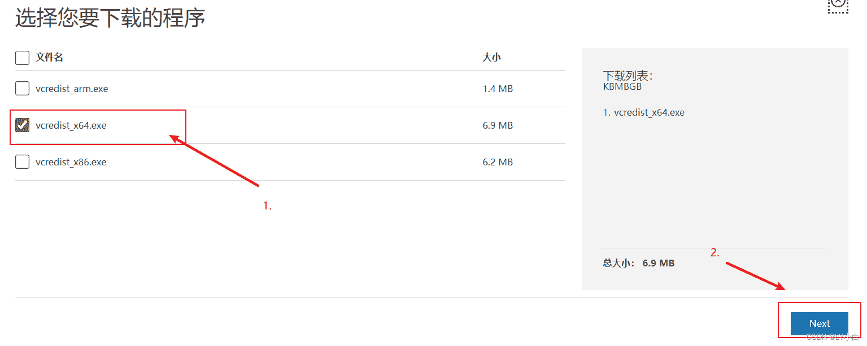Click the vcredist_x86.exe file name label
The width and height of the screenshot is (867, 346).
coord(71,162)
